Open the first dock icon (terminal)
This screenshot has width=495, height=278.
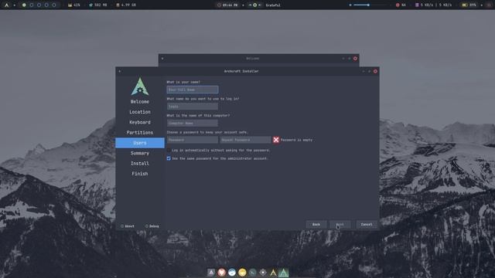pyautogui.click(x=211, y=273)
